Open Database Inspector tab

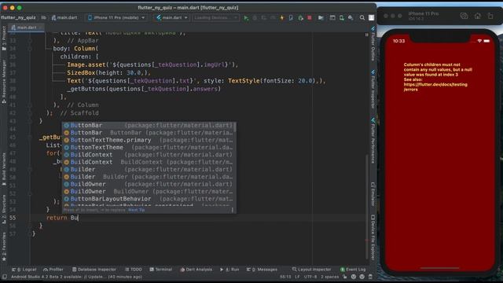click(x=94, y=270)
